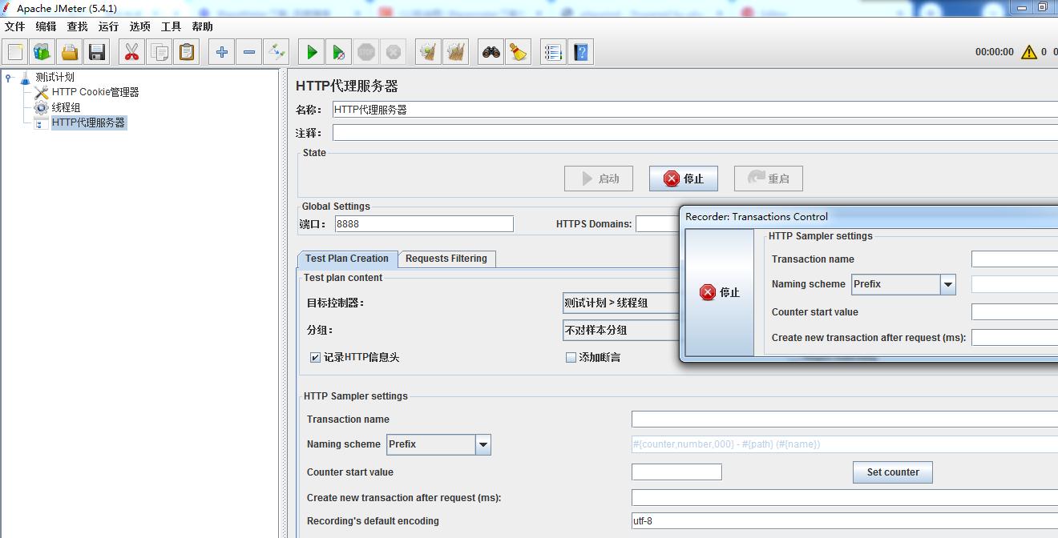Screen dimensions: 1058x538
Task: Click the main Counter start value field
Action: point(676,472)
